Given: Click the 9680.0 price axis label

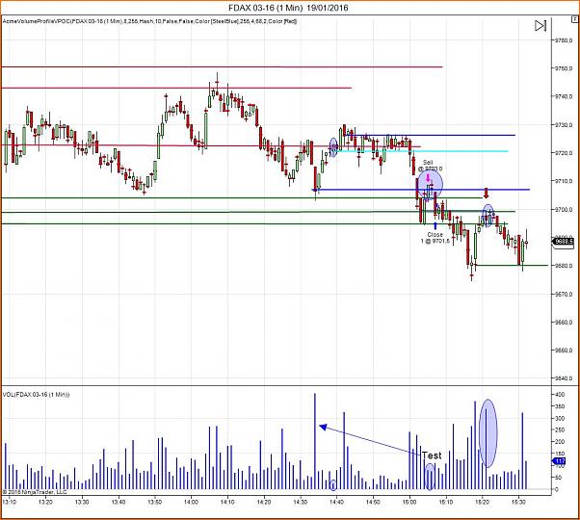Looking at the screenshot, I should [x=564, y=266].
